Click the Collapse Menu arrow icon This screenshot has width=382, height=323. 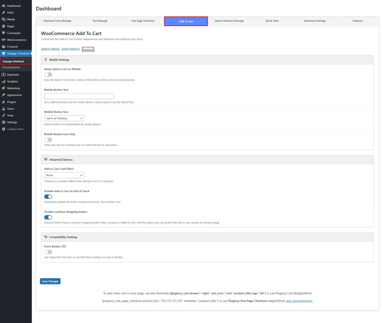pyautogui.click(x=3, y=129)
